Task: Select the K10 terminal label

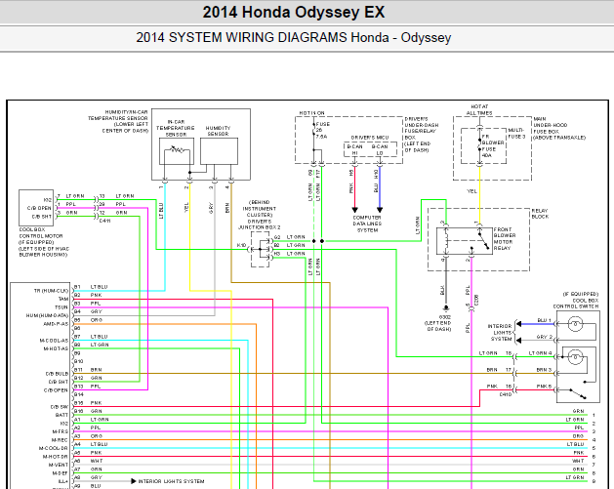Action: pos(242,245)
